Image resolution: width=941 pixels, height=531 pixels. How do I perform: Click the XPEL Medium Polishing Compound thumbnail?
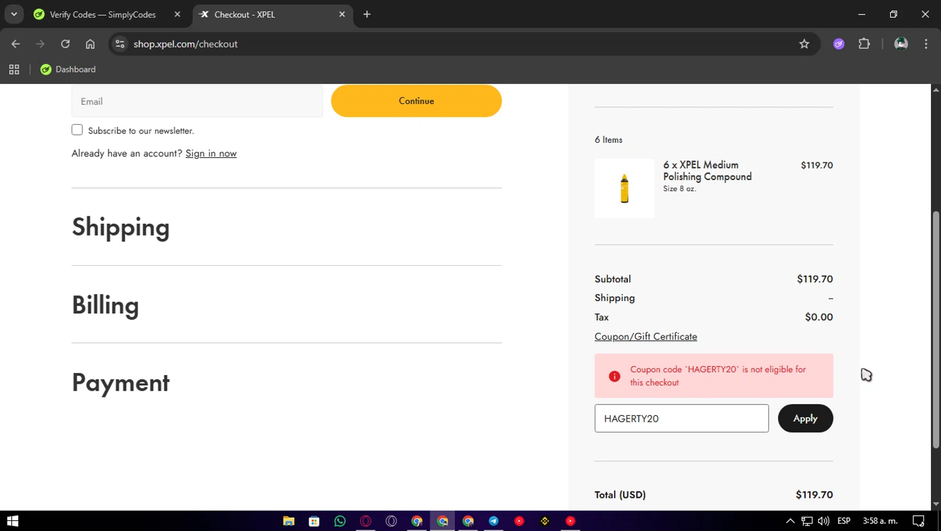pyautogui.click(x=624, y=188)
